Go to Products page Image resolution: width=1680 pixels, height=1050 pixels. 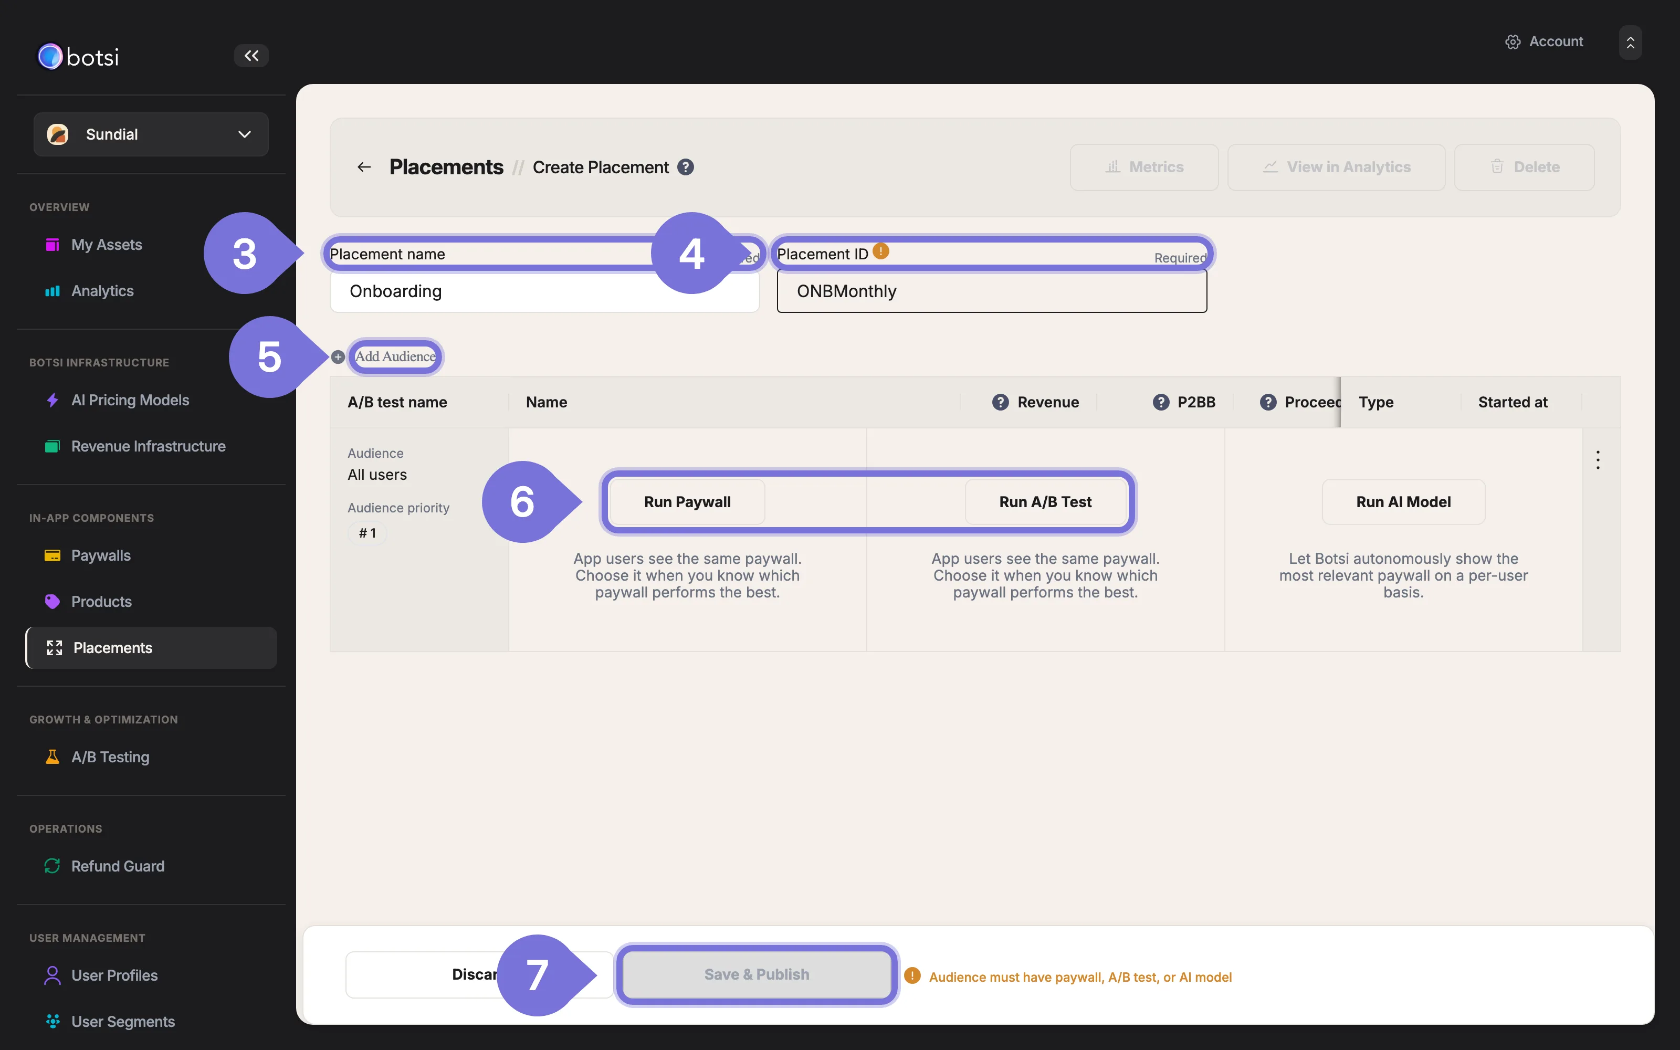101,602
